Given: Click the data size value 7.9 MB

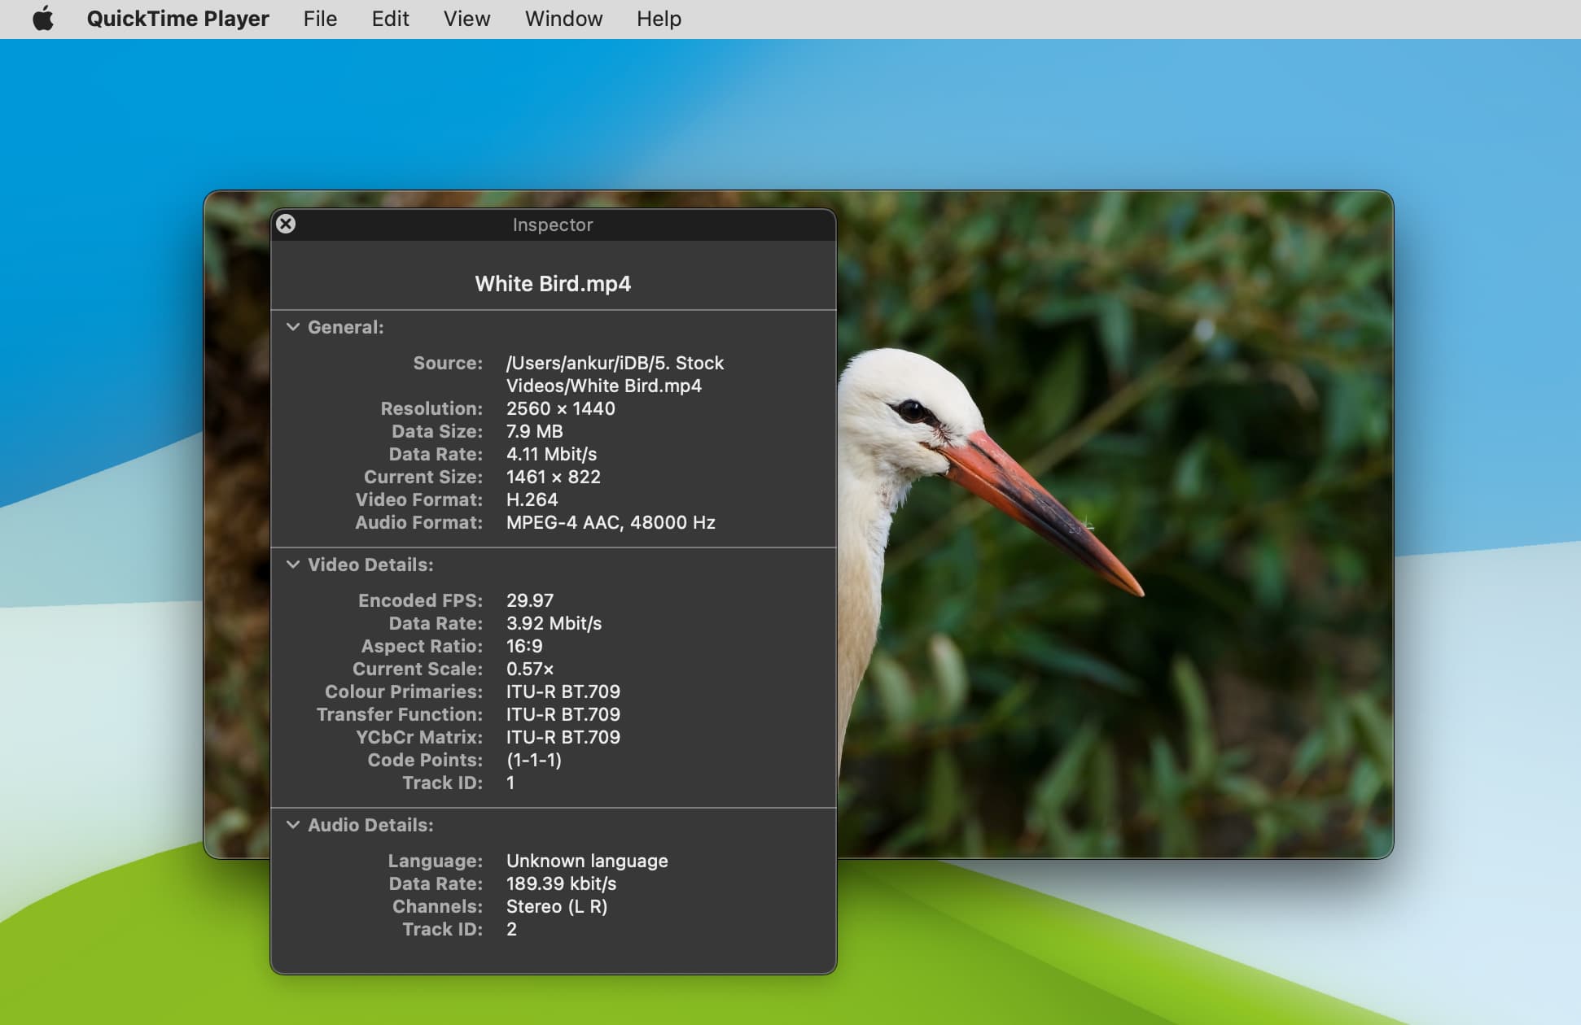Looking at the screenshot, I should [x=535, y=431].
